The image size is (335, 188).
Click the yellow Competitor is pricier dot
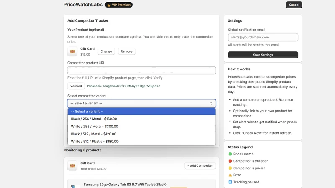pos(230,168)
